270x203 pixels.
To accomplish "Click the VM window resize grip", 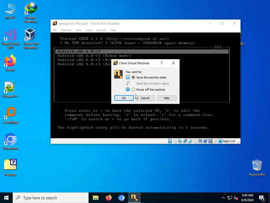I will [x=239, y=142].
